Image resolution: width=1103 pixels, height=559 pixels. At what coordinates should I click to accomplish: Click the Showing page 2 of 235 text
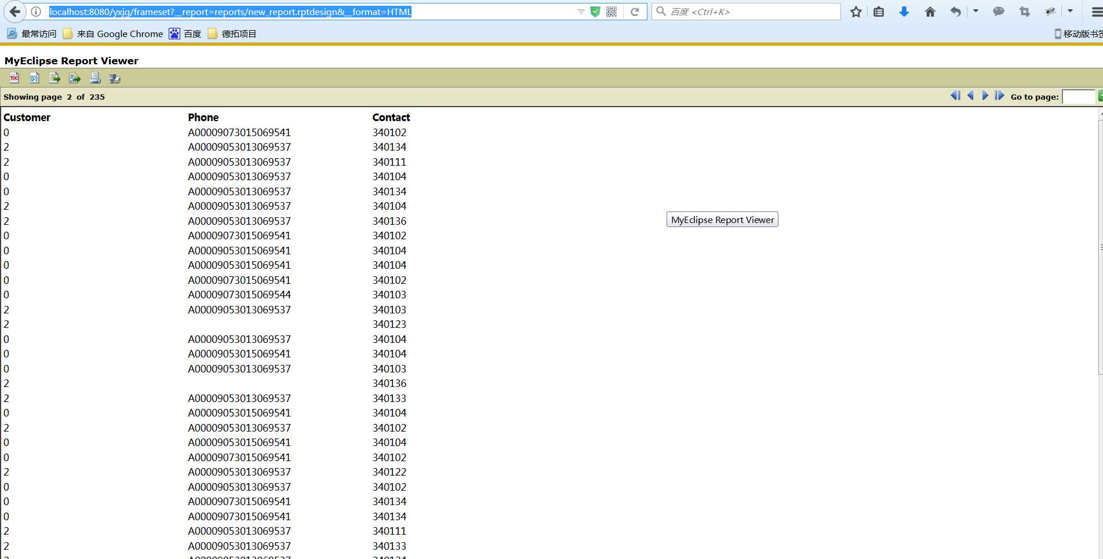tap(54, 97)
